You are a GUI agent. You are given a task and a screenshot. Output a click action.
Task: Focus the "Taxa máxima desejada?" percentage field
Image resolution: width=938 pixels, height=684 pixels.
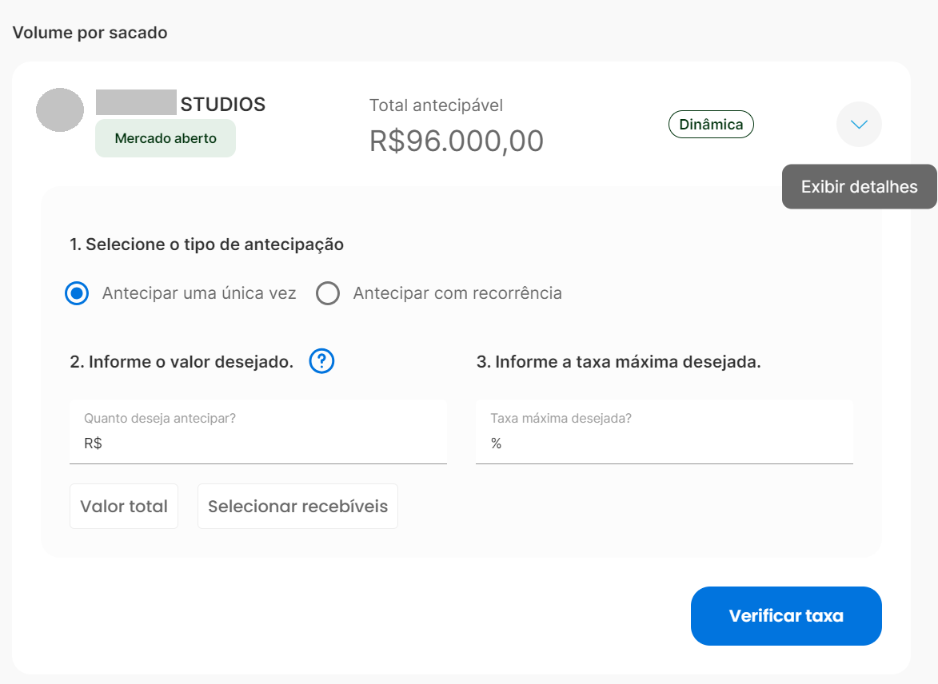coord(664,431)
